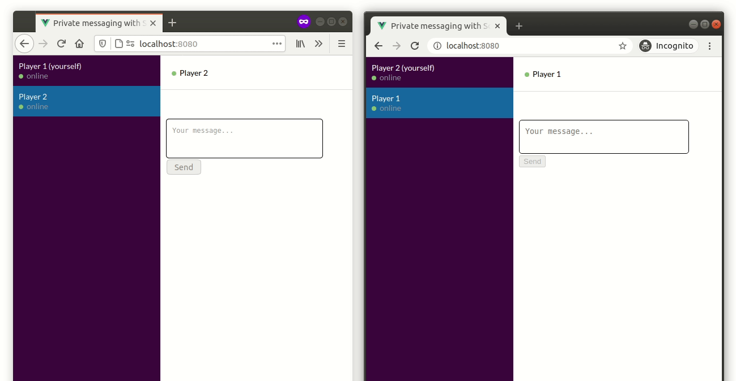Viewport: 736px width, 381px height.
Task: Close Firefox Private messaging tab
Action: pyautogui.click(x=153, y=23)
